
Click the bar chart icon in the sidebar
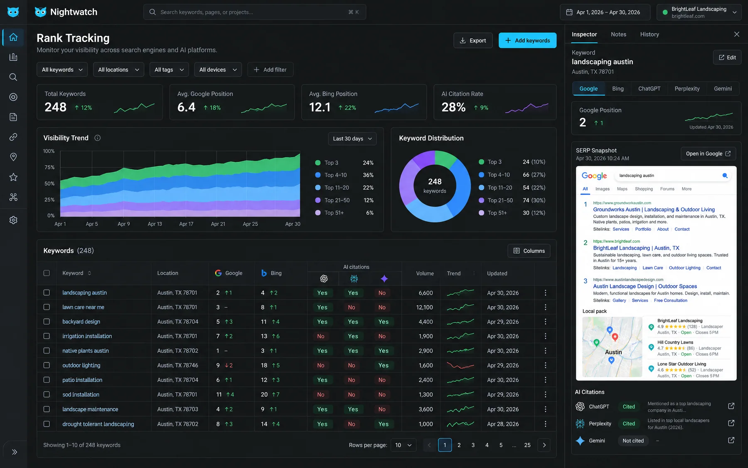coord(13,57)
